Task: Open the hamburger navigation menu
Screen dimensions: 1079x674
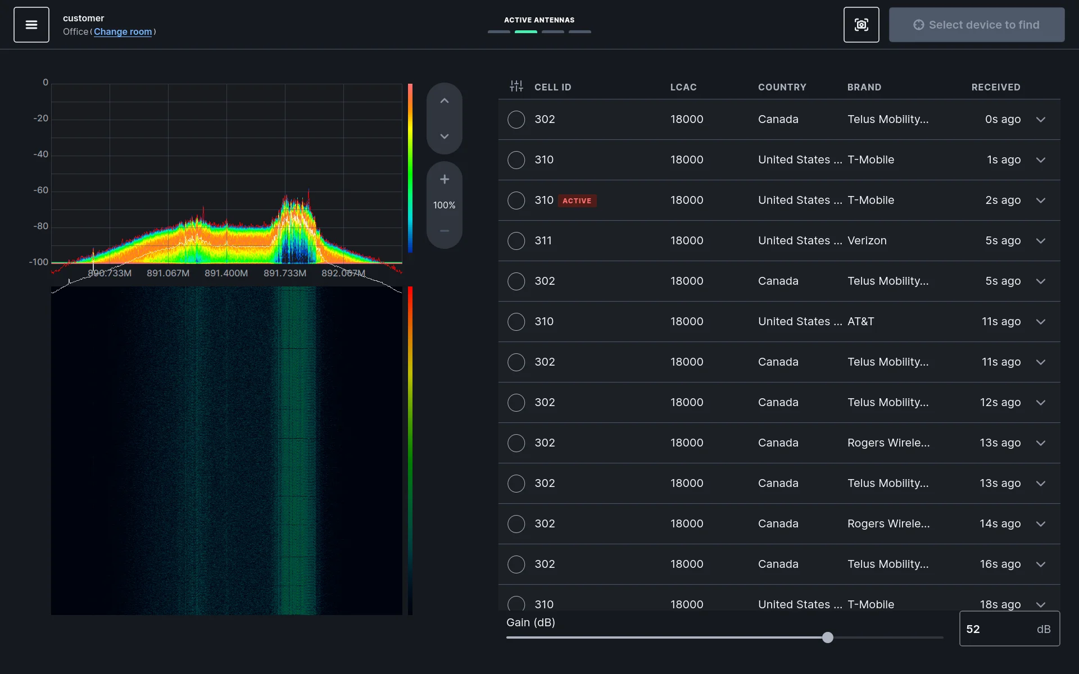Action: 31,25
